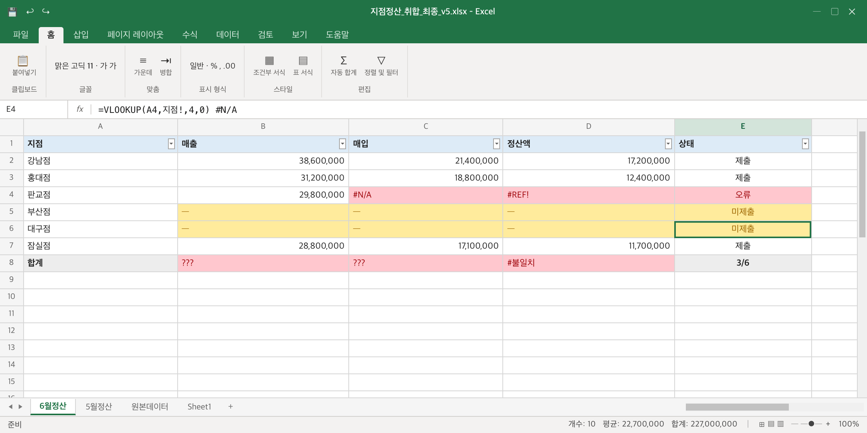Select the #불일치 total cell
The width and height of the screenshot is (867, 433).
[x=589, y=263]
